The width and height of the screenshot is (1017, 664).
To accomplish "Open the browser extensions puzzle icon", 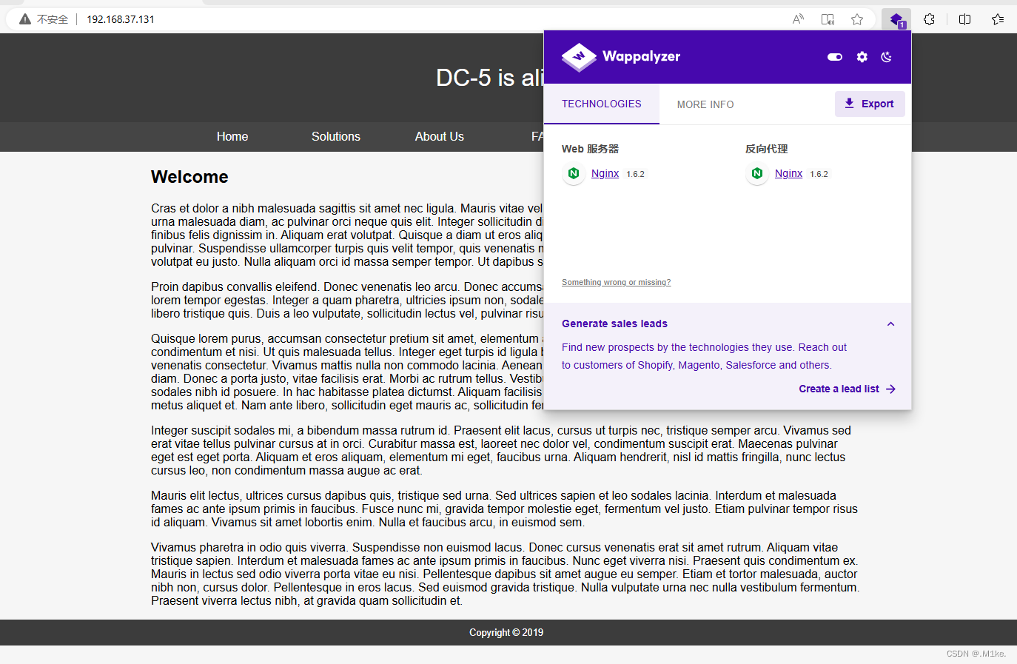I will (930, 19).
